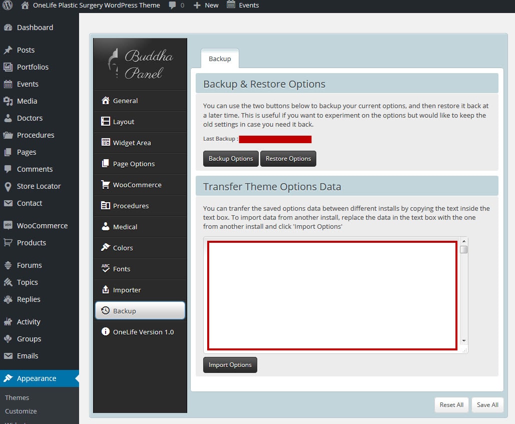Click inside the theme options data text box

(332, 295)
